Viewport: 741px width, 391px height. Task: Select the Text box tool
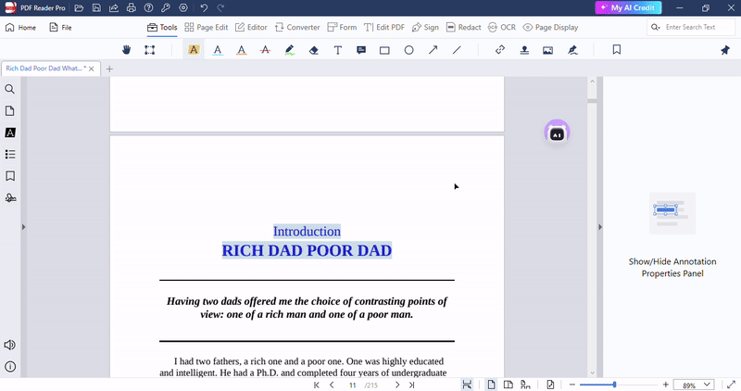pos(337,50)
